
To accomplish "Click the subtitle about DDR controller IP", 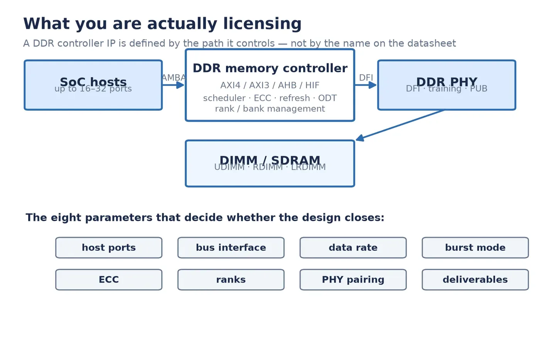I will click(x=240, y=43).
